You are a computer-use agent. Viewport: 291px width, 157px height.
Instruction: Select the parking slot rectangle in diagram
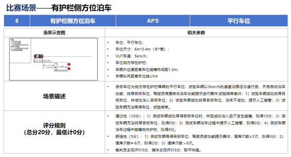click(x=61, y=66)
